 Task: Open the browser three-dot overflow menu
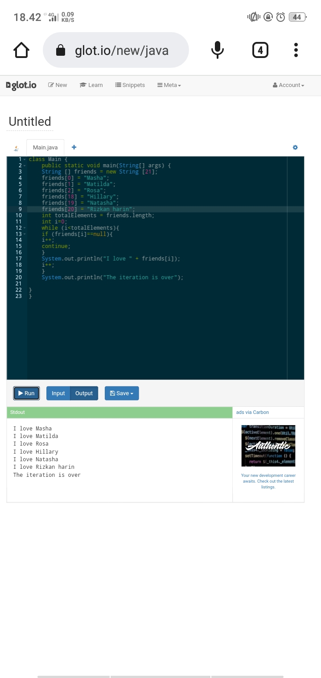pos(296,50)
